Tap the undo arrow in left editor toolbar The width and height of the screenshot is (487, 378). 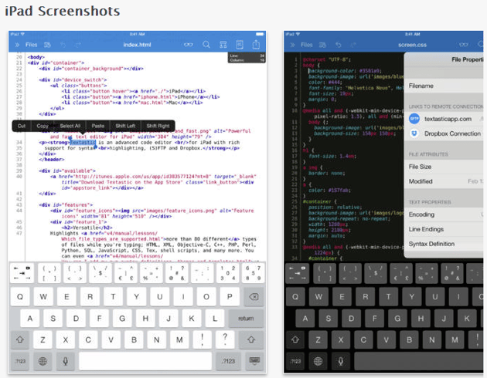pyautogui.click(x=63, y=45)
